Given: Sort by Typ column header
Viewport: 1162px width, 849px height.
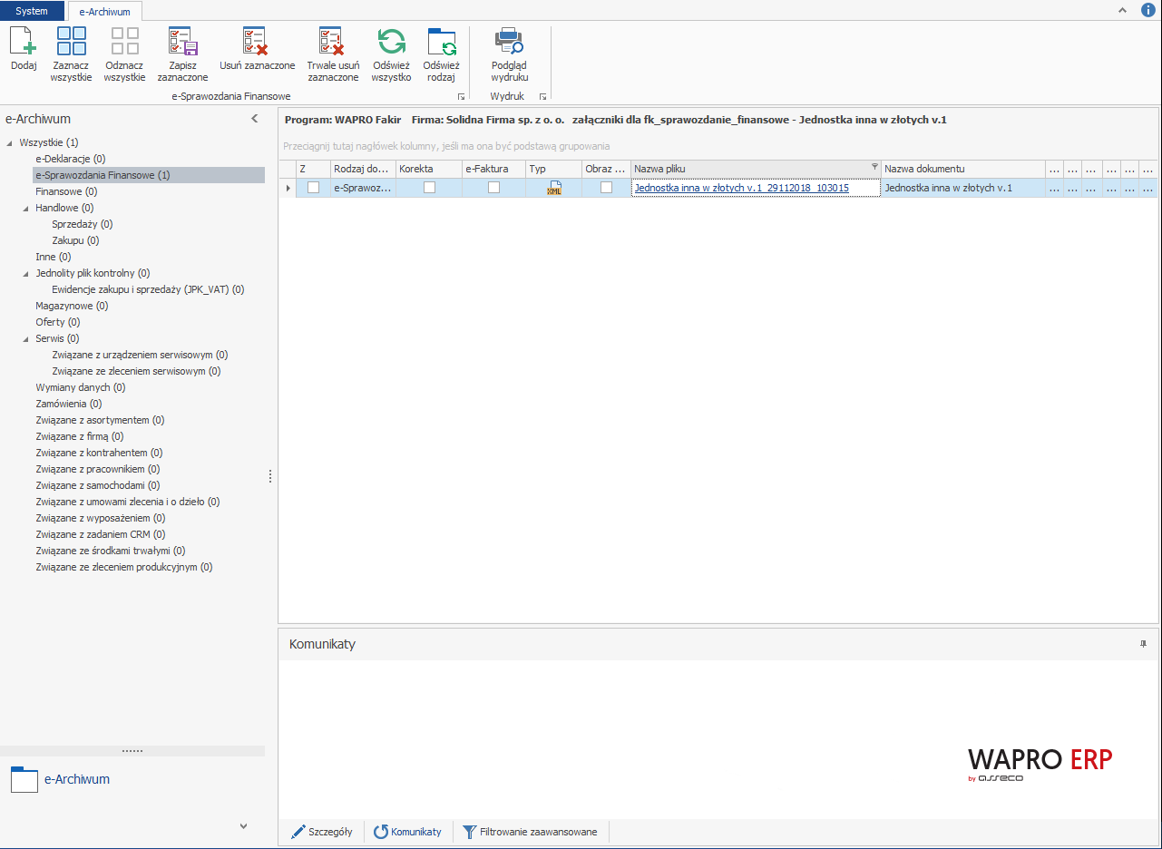Looking at the screenshot, I should [553, 169].
